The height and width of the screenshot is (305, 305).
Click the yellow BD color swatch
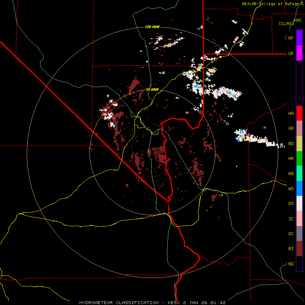click(299, 143)
